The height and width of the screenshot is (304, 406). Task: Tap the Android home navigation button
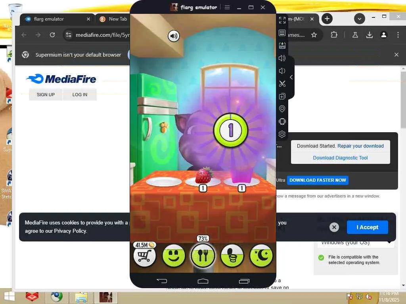[x=203, y=281]
